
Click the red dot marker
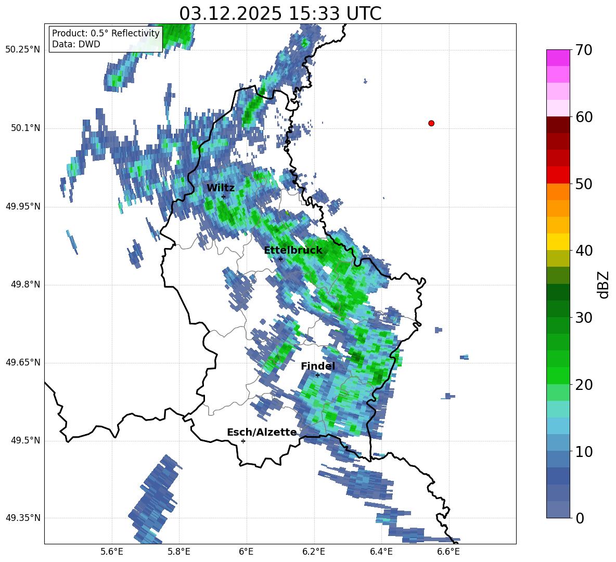pos(431,123)
